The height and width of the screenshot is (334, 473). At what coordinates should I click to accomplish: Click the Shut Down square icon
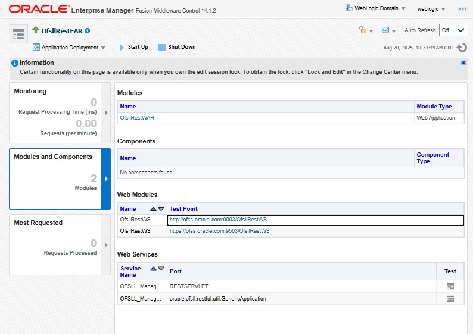click(x=162, y=47)
